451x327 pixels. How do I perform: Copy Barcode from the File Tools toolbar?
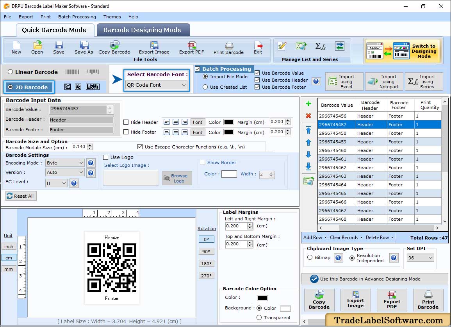[x=114, y=48]
